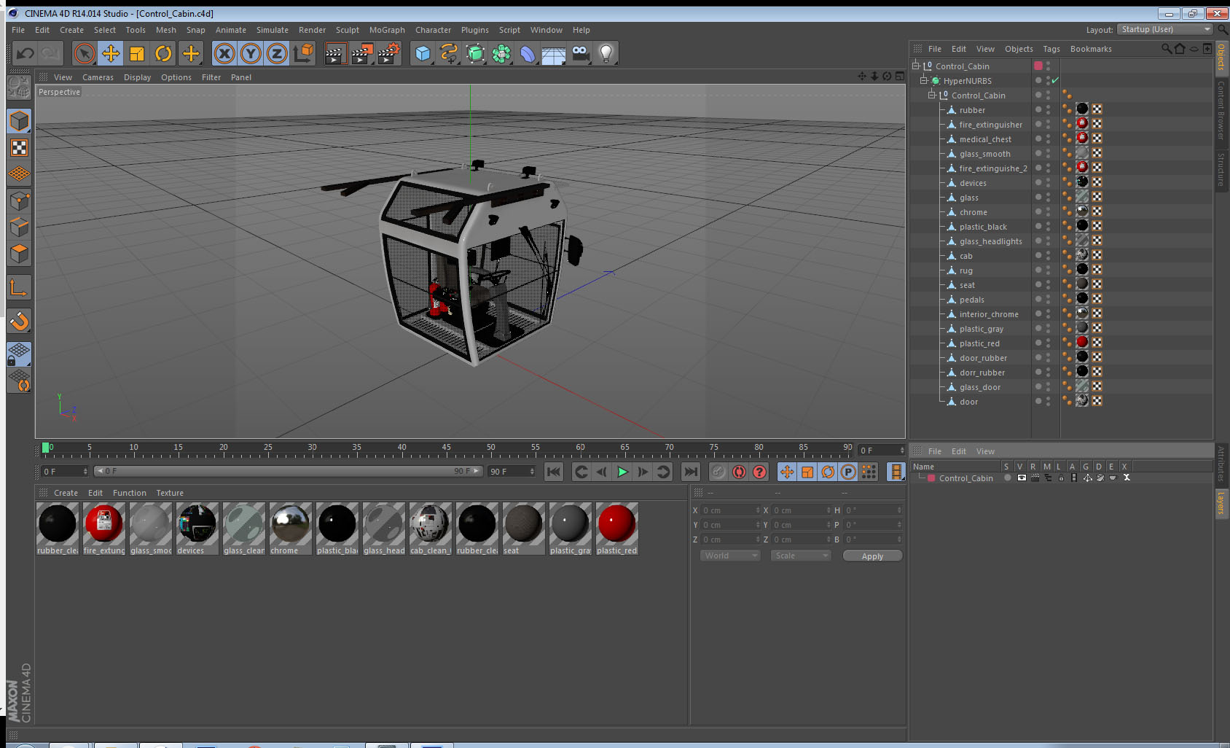Switch the coordinate system icon
Image resolution: width=1230 pixels, height=748 pixels.
[x=303, y=53]
